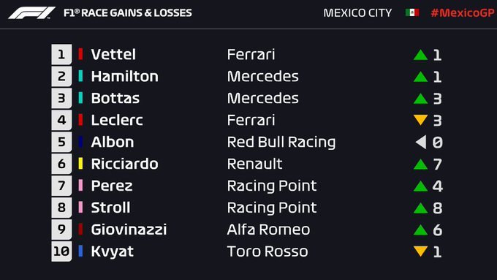497x280 pixels.
Task: Click Bottas's driver name
Action: click(x=115, y=98)
